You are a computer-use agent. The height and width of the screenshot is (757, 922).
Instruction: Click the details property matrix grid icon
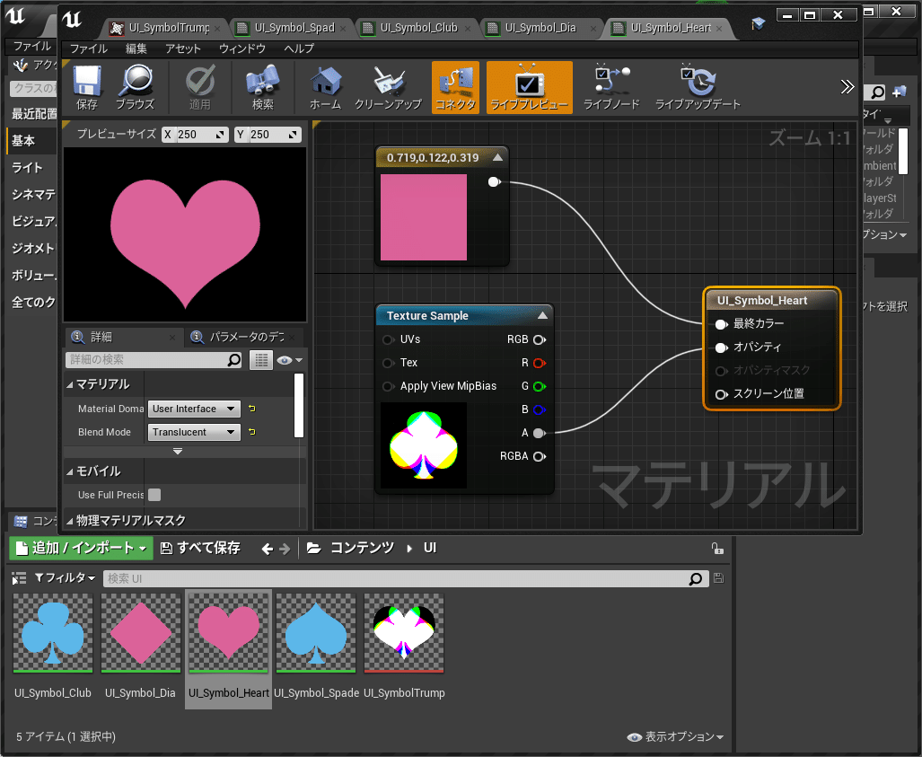[261, 360]
